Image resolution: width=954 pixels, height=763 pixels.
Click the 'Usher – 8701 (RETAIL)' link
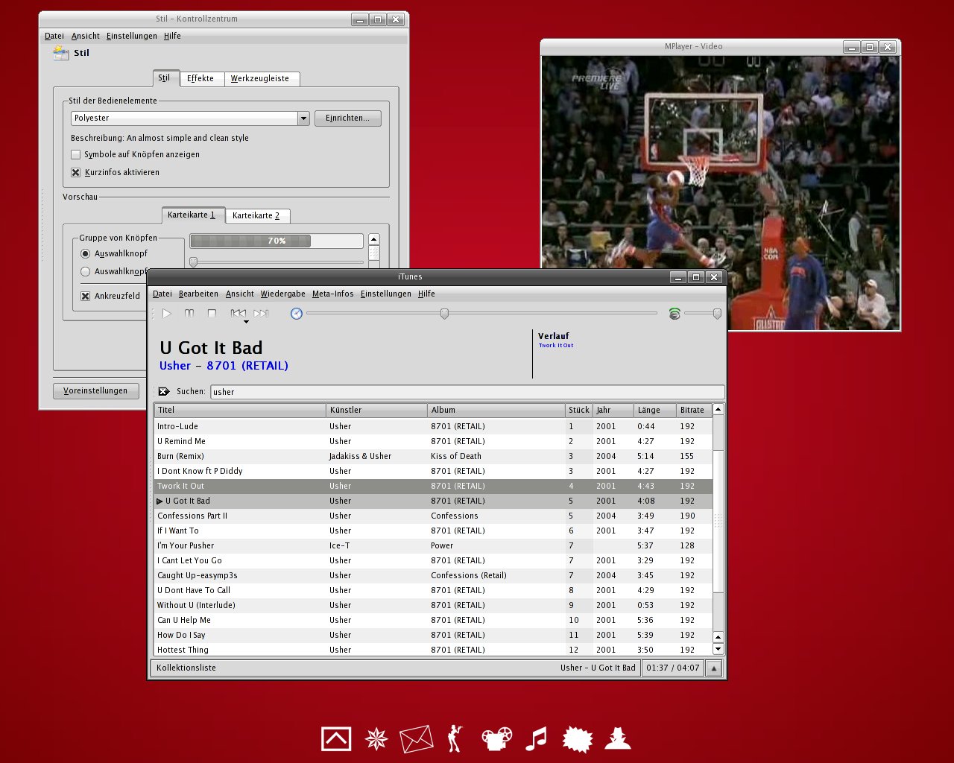tap(224, 366)
